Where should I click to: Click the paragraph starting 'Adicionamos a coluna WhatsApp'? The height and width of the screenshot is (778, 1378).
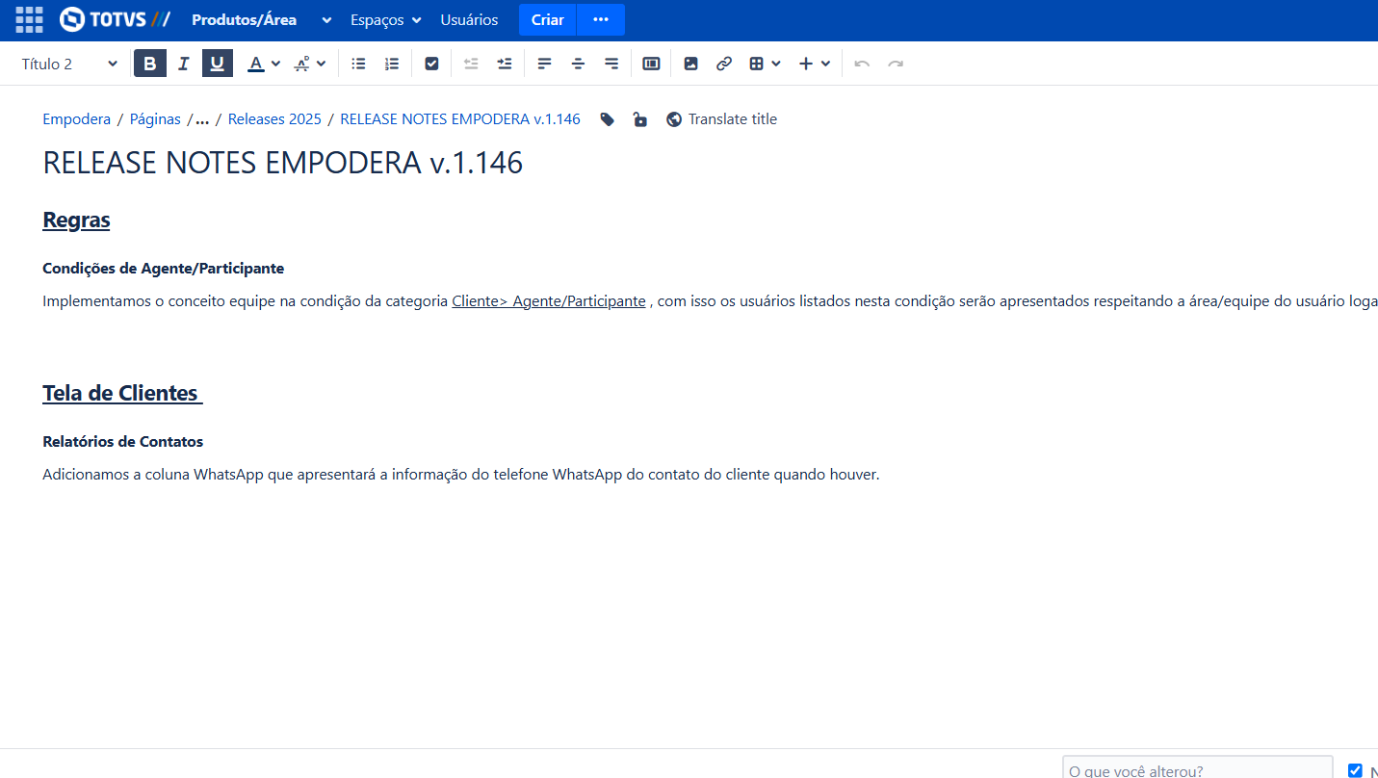[x=461, y=475]
